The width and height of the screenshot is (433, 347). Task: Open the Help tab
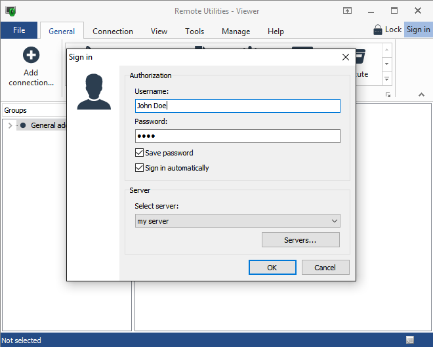click(276, 31)
